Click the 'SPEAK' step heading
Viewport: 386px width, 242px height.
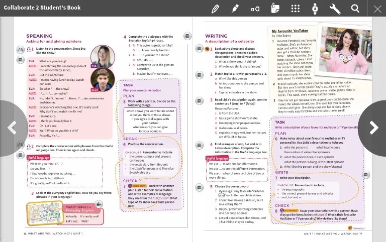click(130, 139)
